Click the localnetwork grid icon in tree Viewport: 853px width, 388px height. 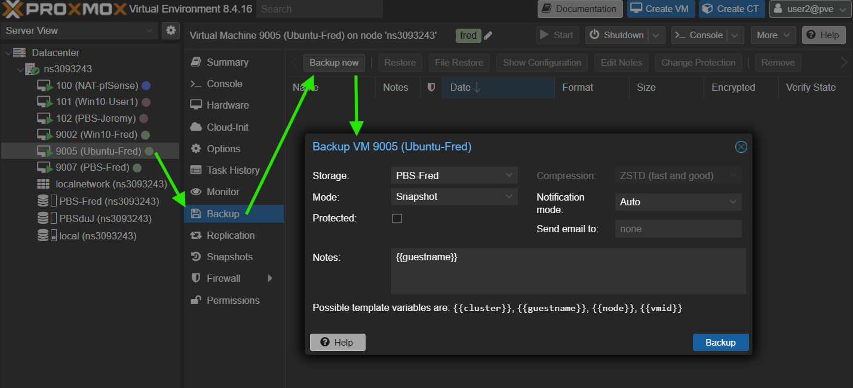pos(43,184)
